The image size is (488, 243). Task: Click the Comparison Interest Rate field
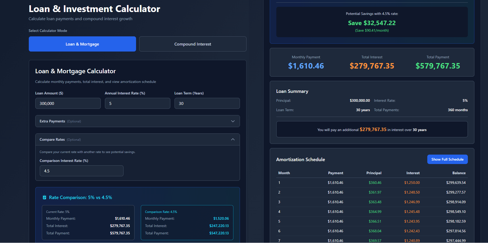81,171
